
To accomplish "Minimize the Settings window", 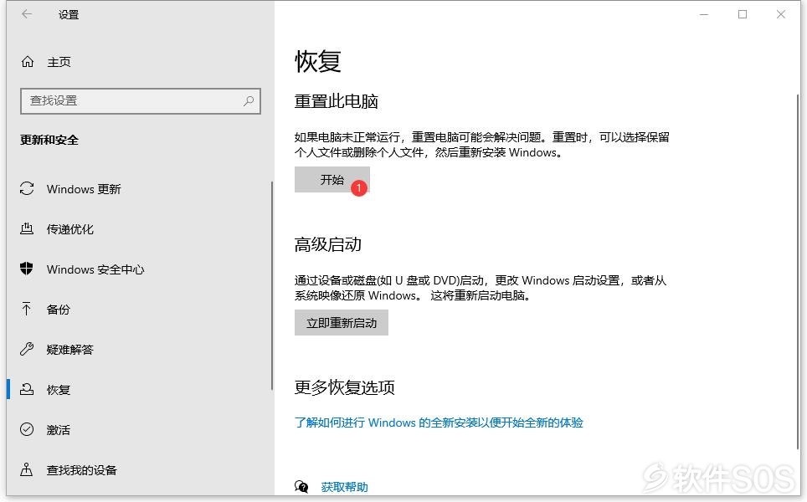I will 704,14.
